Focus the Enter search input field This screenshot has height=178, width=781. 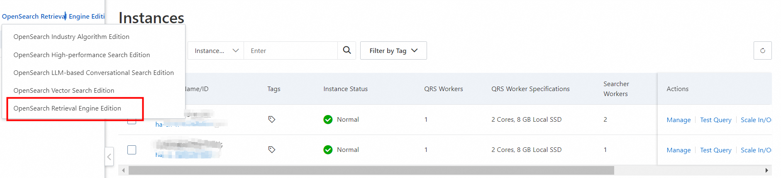tap(290, 51)
